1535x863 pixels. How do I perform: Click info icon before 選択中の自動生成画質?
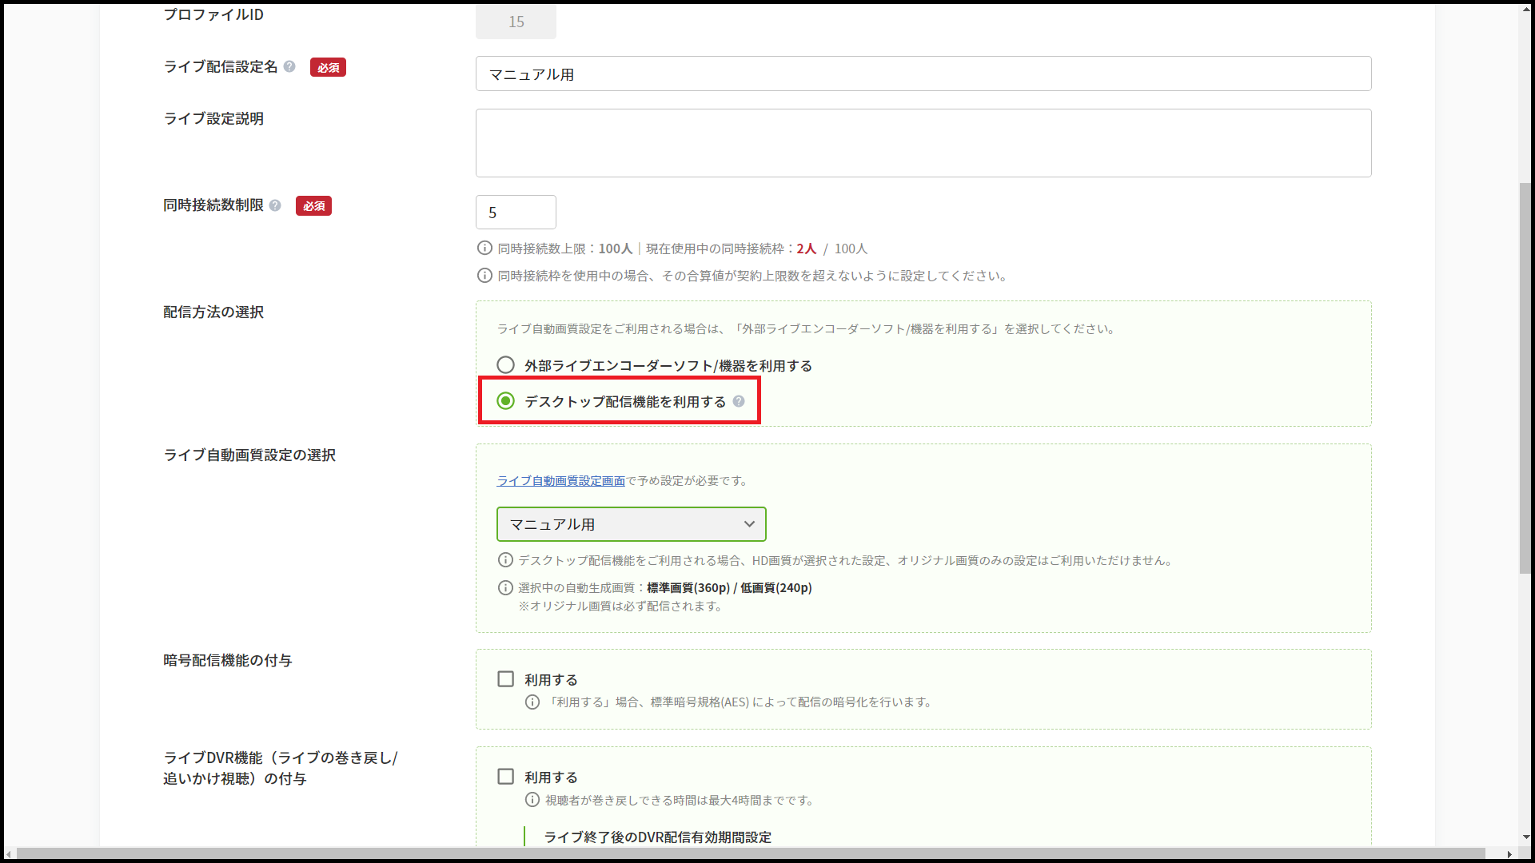(x=505, y=588)
